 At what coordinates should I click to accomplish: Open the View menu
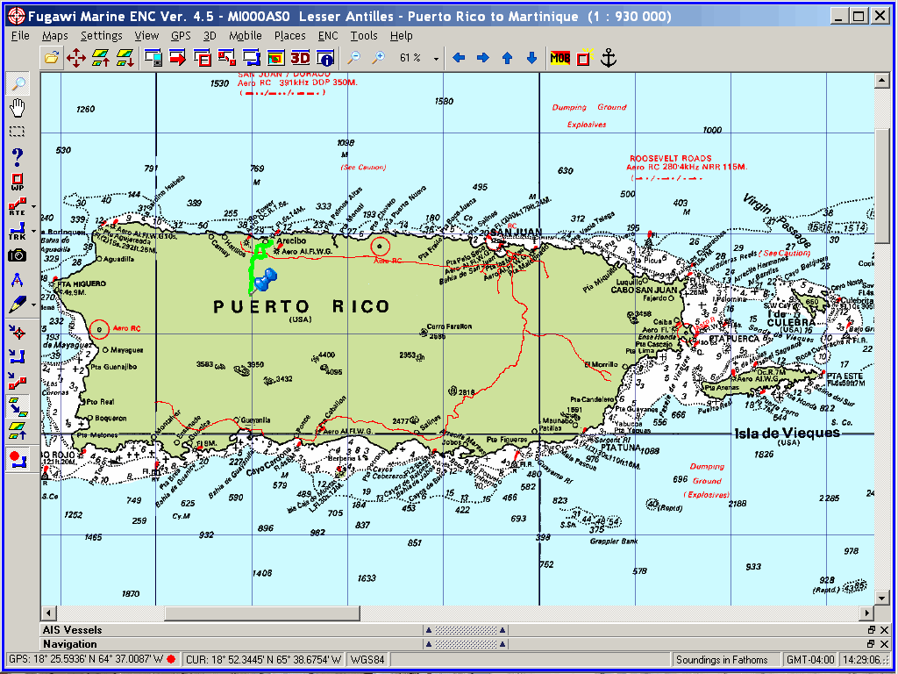pyautogui.click(x=146, y=35)
